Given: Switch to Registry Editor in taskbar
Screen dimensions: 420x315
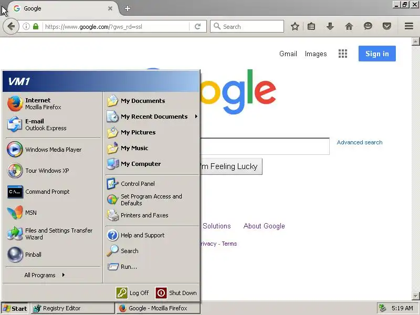Looking at the screenshot, I should pos(72,308).
